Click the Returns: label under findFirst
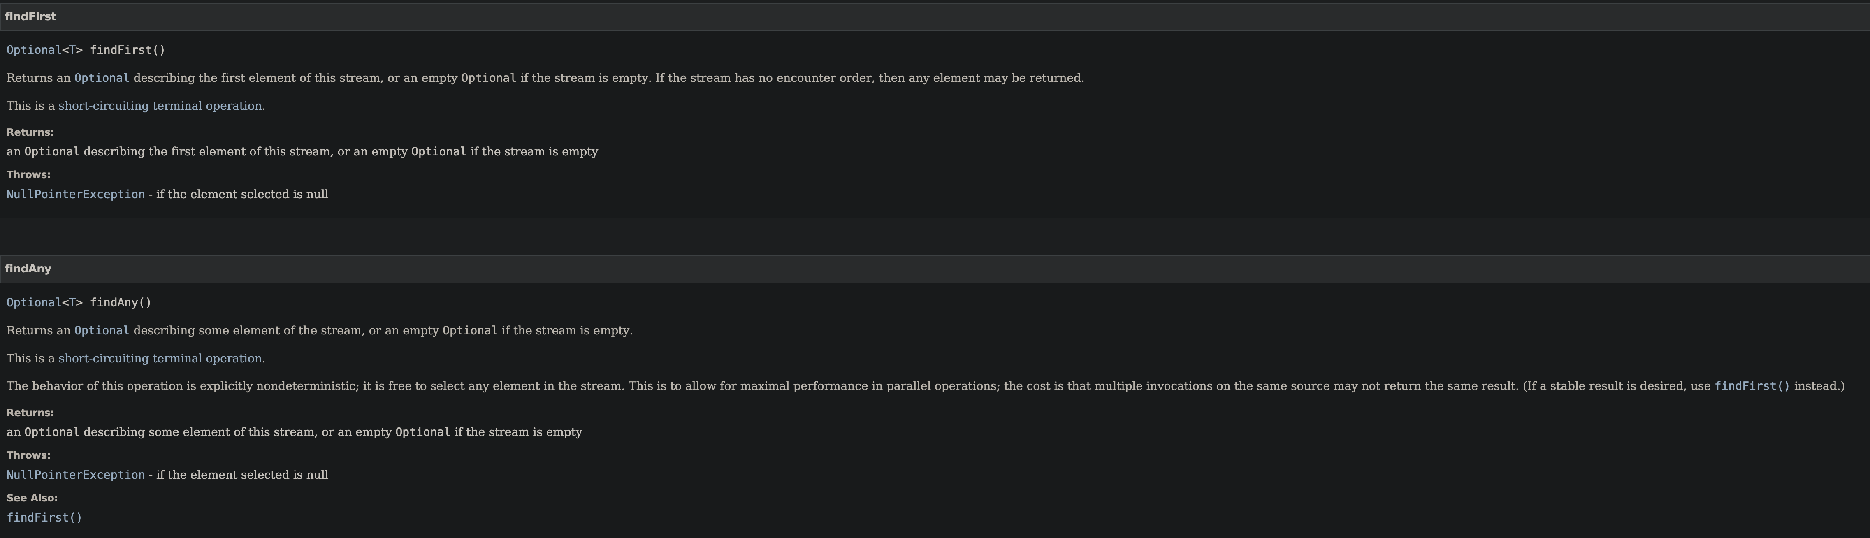Viewport: 1870px width, 538px height. coord(30,132)
